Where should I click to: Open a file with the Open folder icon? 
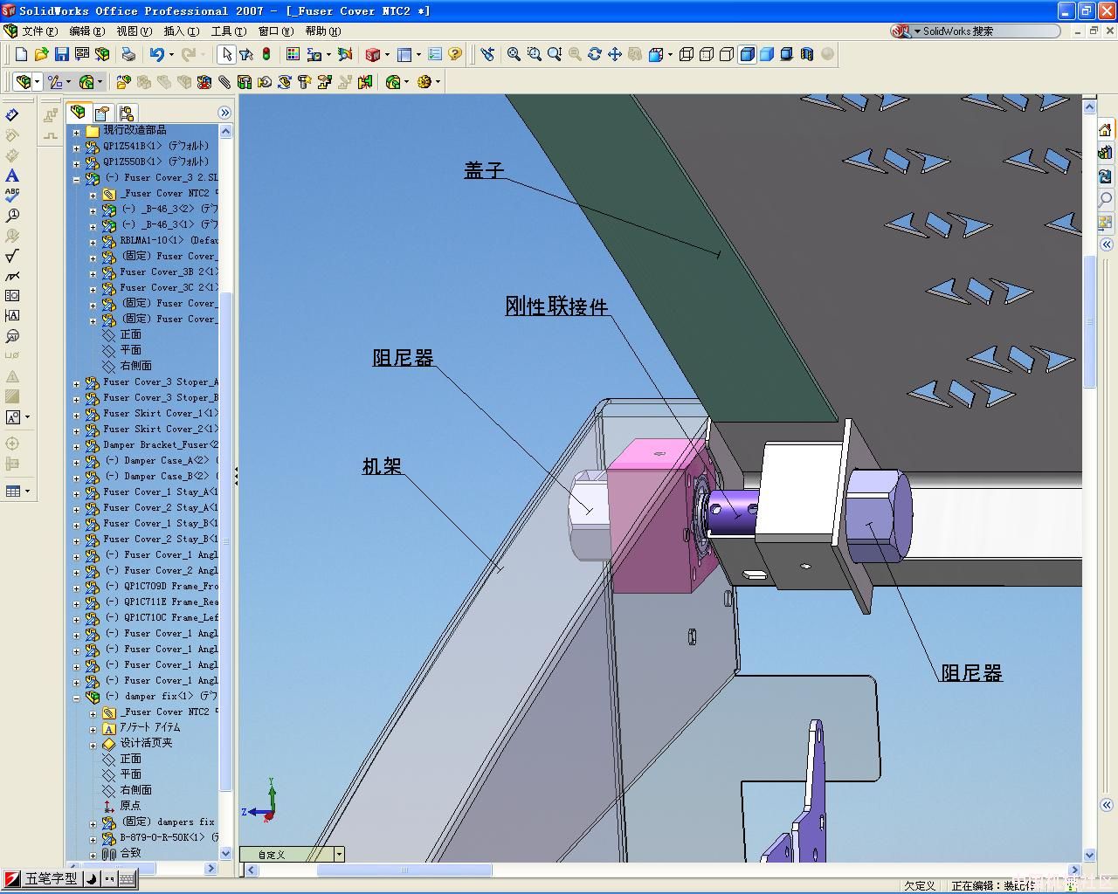41,54
